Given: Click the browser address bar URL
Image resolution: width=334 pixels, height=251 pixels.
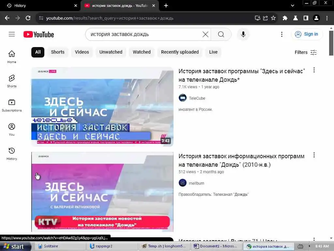Looking at the screenshot, I should (x=110, y=18).
